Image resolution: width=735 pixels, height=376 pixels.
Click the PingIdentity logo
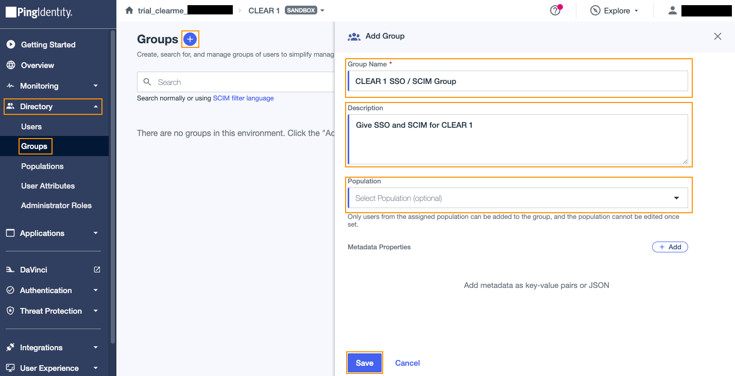(x=39, y=11)
